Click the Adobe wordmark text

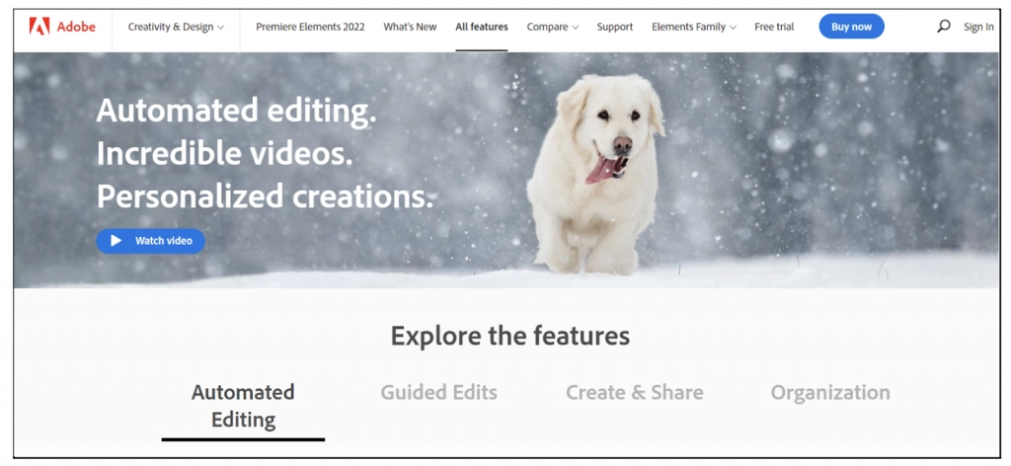(76, 27)
